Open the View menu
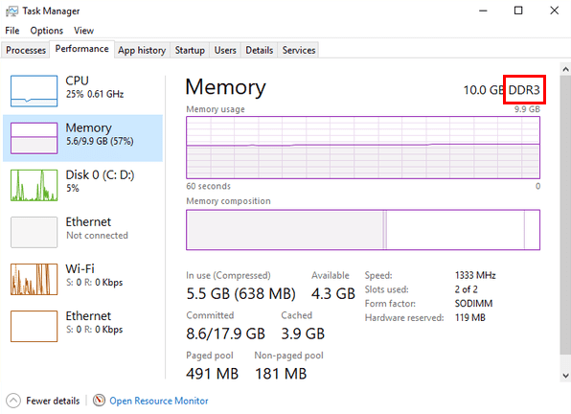 click(x=83, y=31)
